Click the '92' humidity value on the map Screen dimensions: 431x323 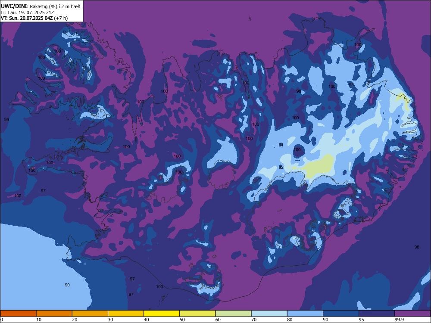coord(281,167)
